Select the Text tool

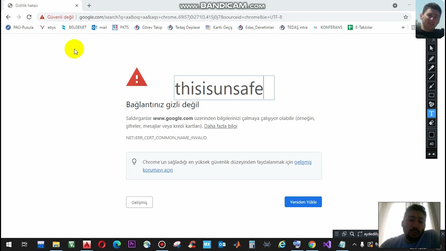[431, 113]
